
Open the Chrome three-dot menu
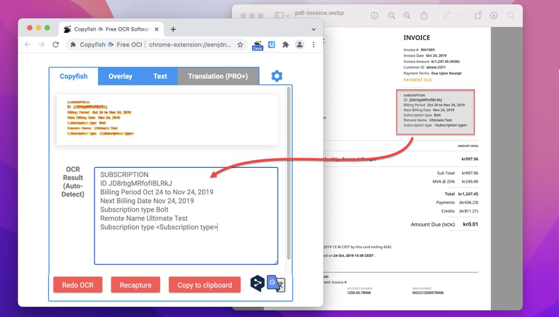[x=314, y=45]
